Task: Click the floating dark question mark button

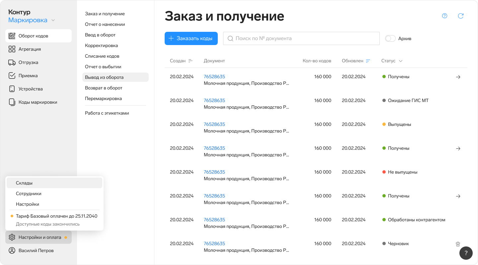Action: [x=466, y=253]
